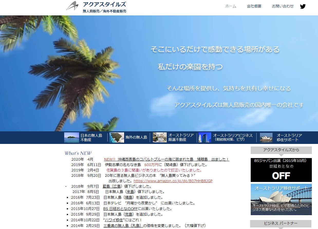Screen dimensions: 318x229
Task: Click the アクアスタイルズから sidebar header
Action: point(281,150)
